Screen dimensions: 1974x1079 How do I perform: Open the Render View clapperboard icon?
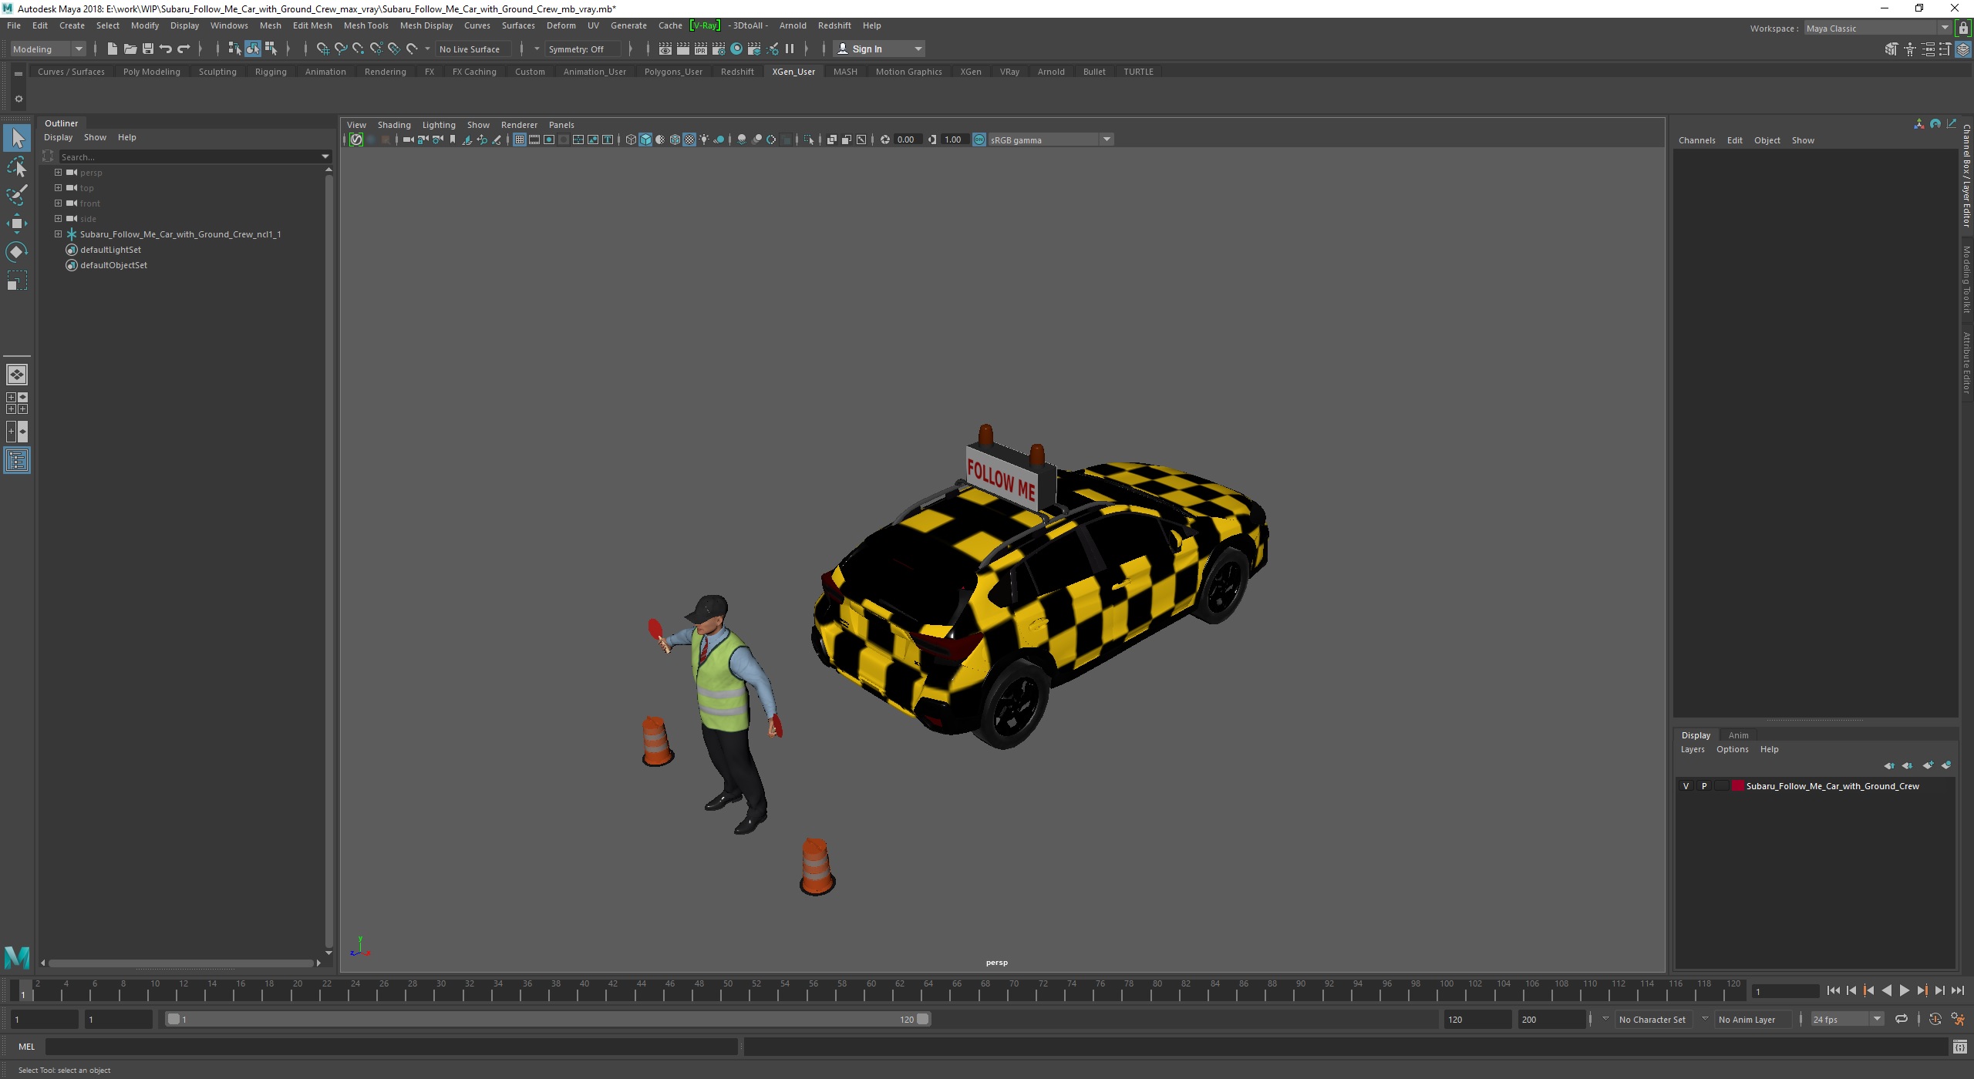click(x=665, y=49)
